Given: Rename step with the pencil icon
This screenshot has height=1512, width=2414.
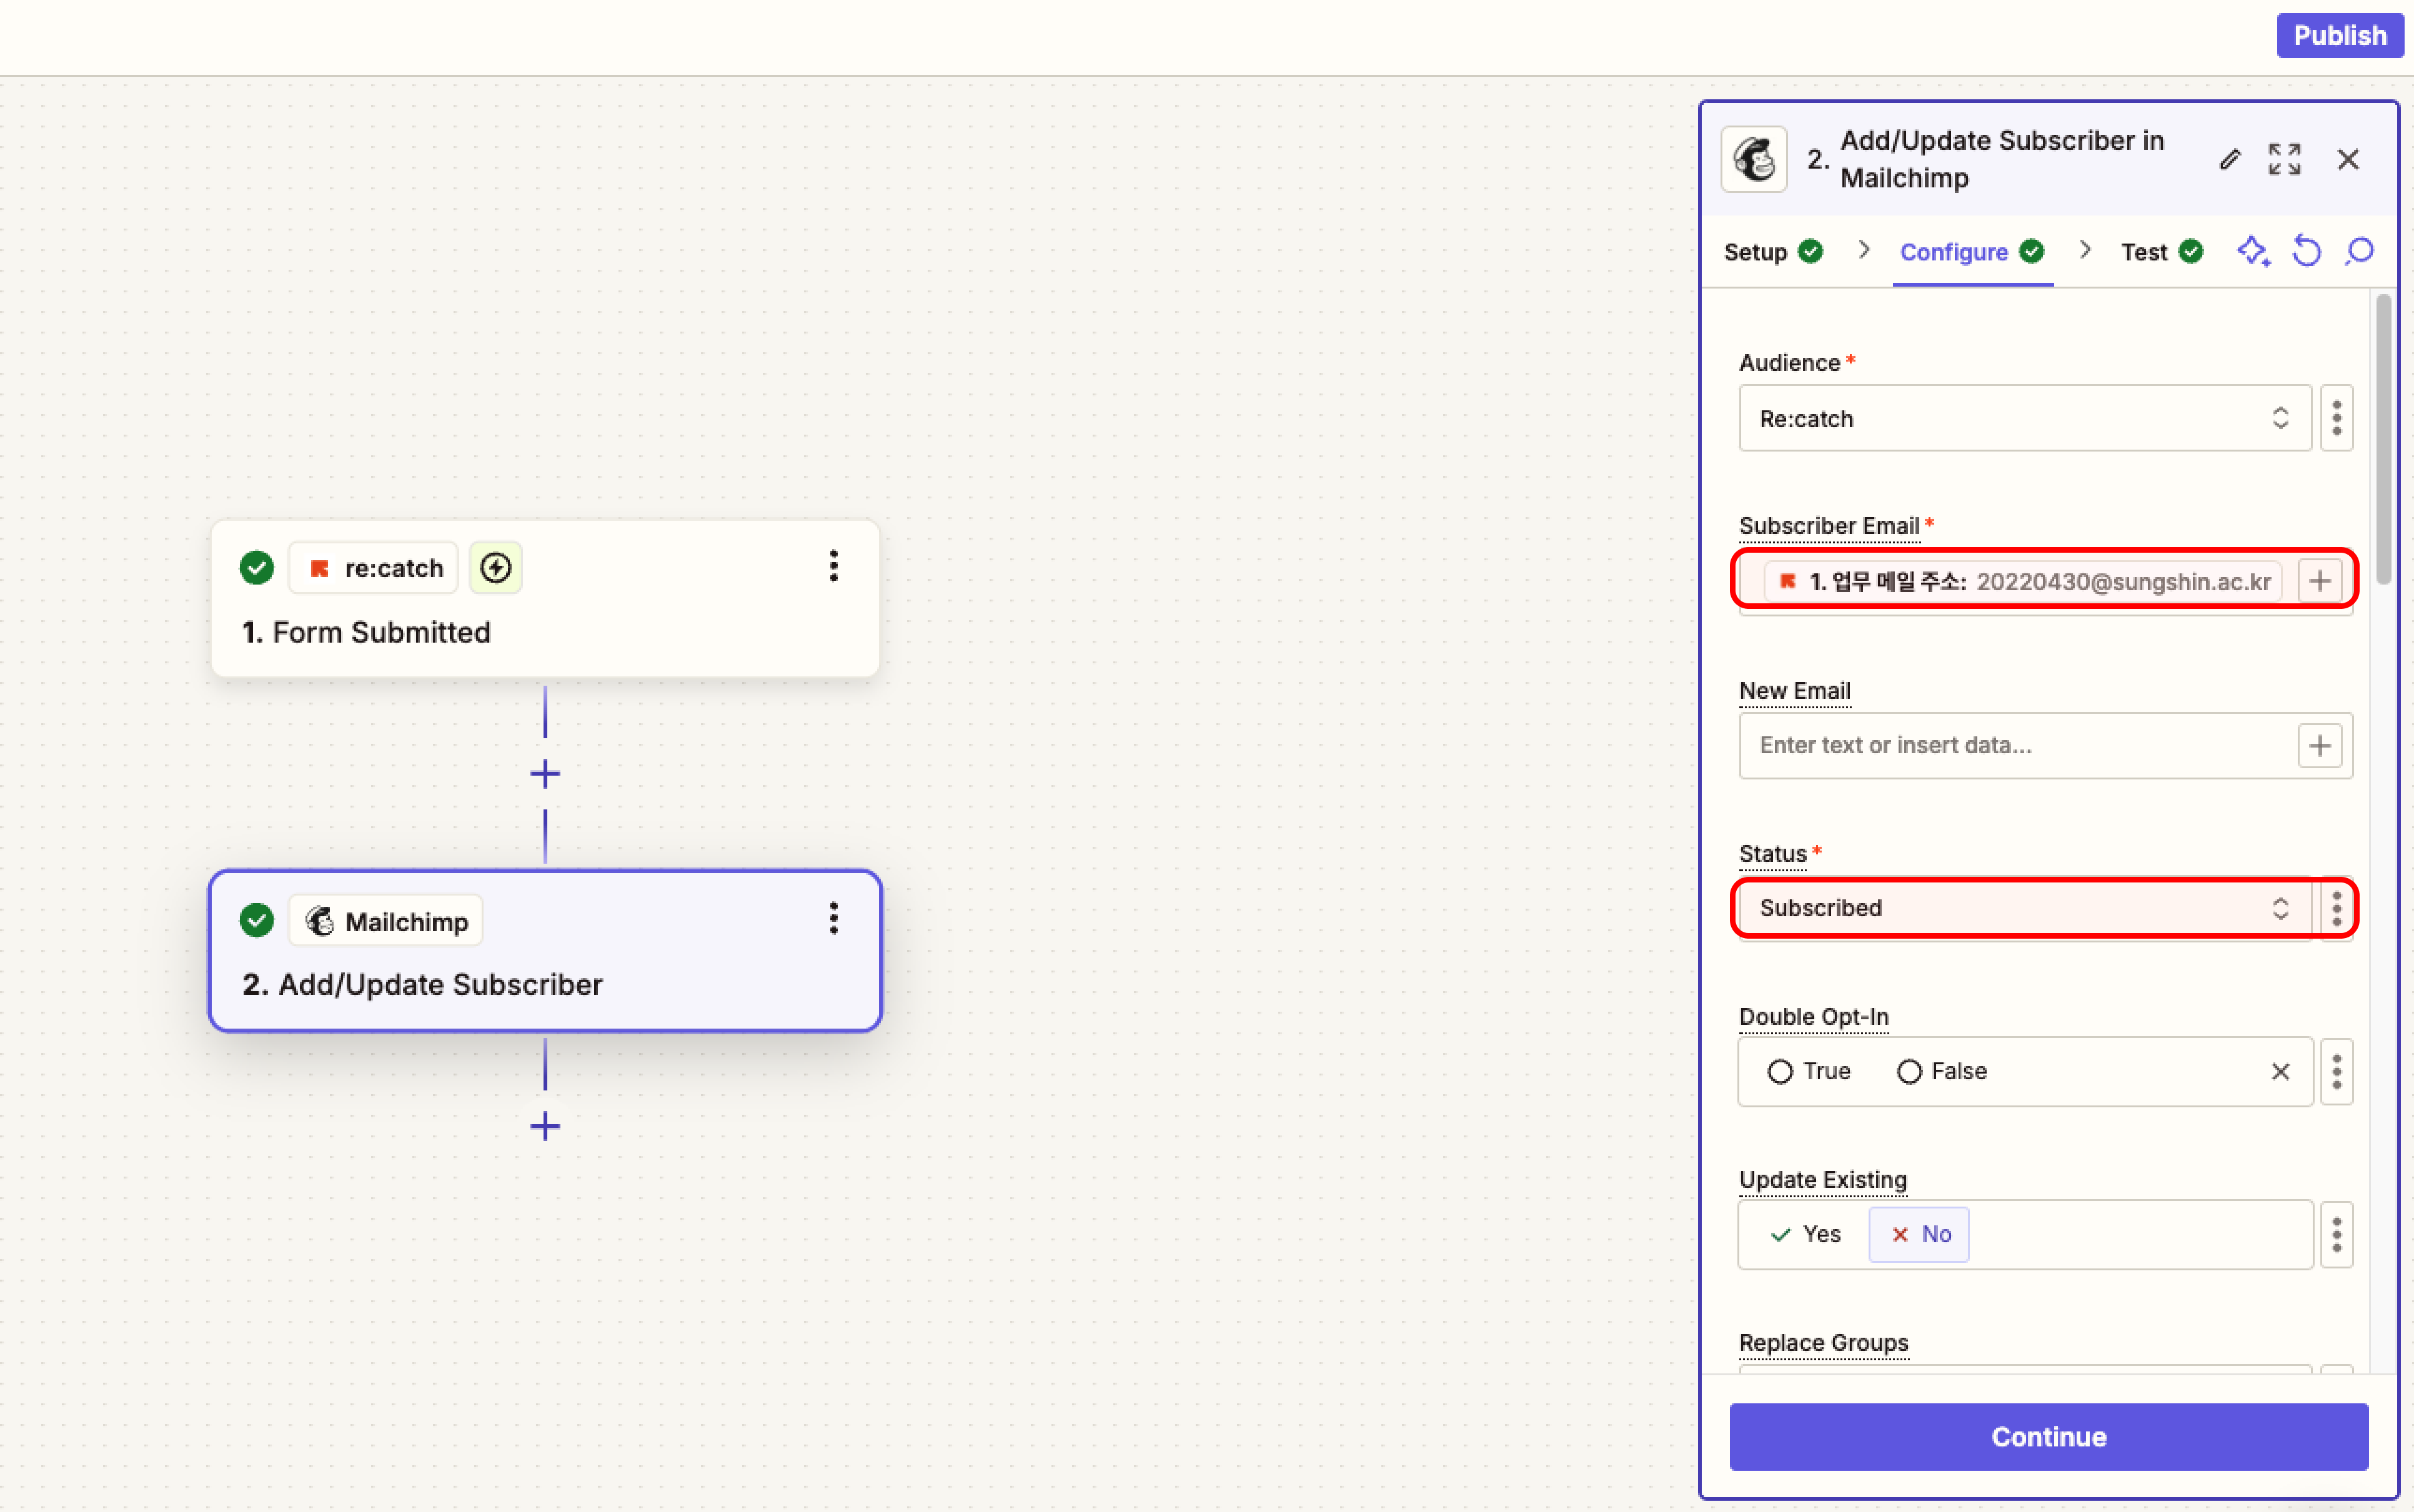Looking at the screenshot, I should pos(2229,159).
